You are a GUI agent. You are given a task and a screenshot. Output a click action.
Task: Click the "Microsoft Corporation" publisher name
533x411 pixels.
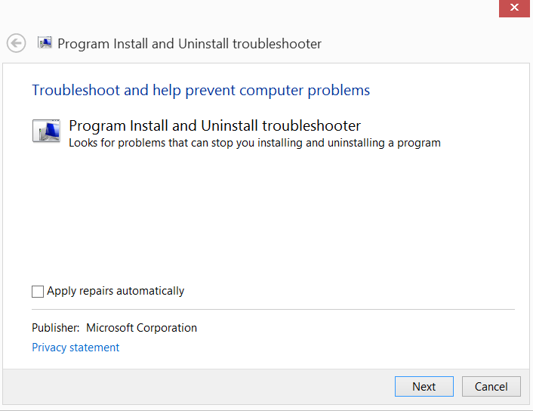pos(141,328)
